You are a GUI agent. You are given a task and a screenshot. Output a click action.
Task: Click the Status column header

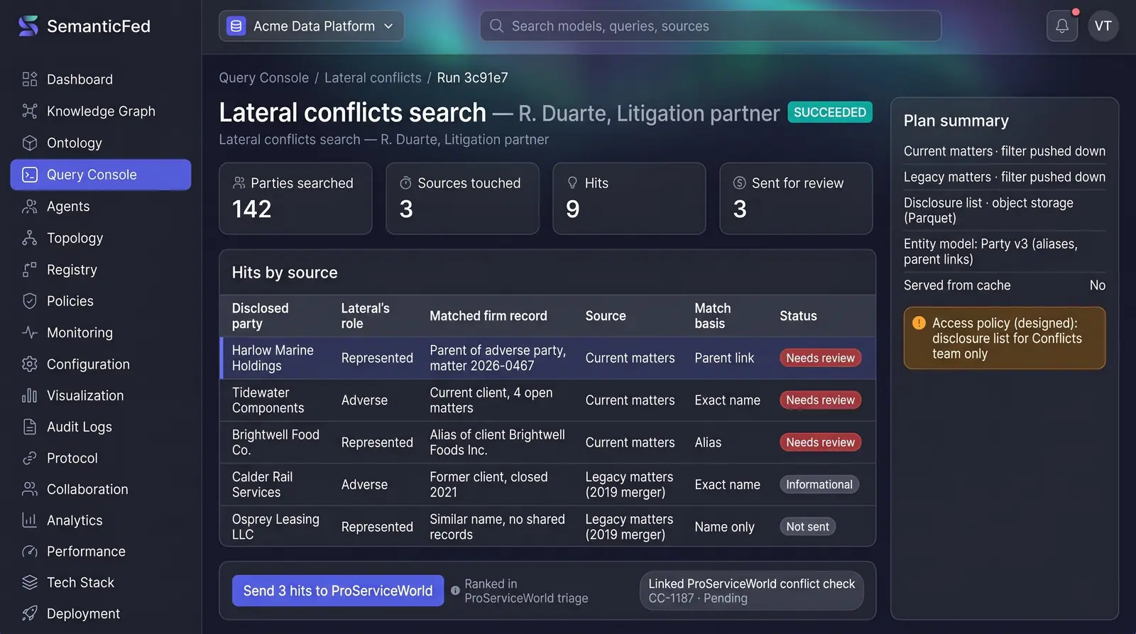(798, 316)
